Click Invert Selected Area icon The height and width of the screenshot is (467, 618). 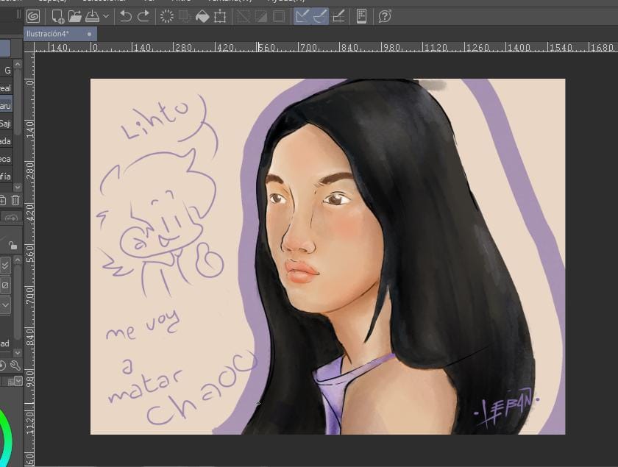261,17
